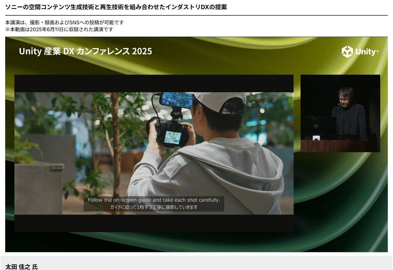Click the note "※本動画は2025年6月11日に収録された講演です"

pos(59,29)
